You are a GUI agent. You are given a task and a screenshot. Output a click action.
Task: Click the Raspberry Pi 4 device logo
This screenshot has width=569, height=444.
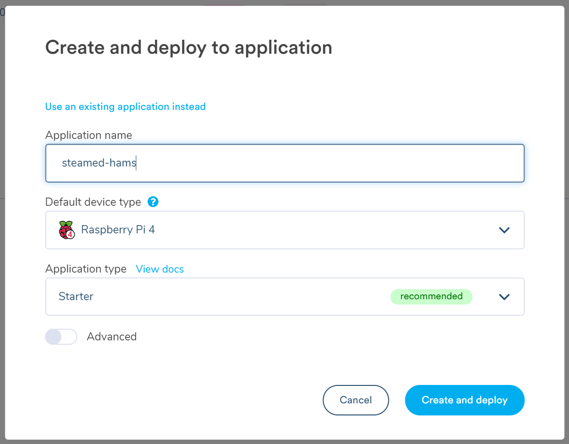[66, 230]
